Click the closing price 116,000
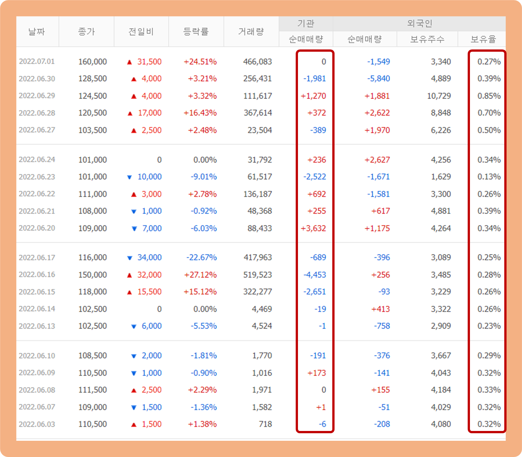 (92, 257)
